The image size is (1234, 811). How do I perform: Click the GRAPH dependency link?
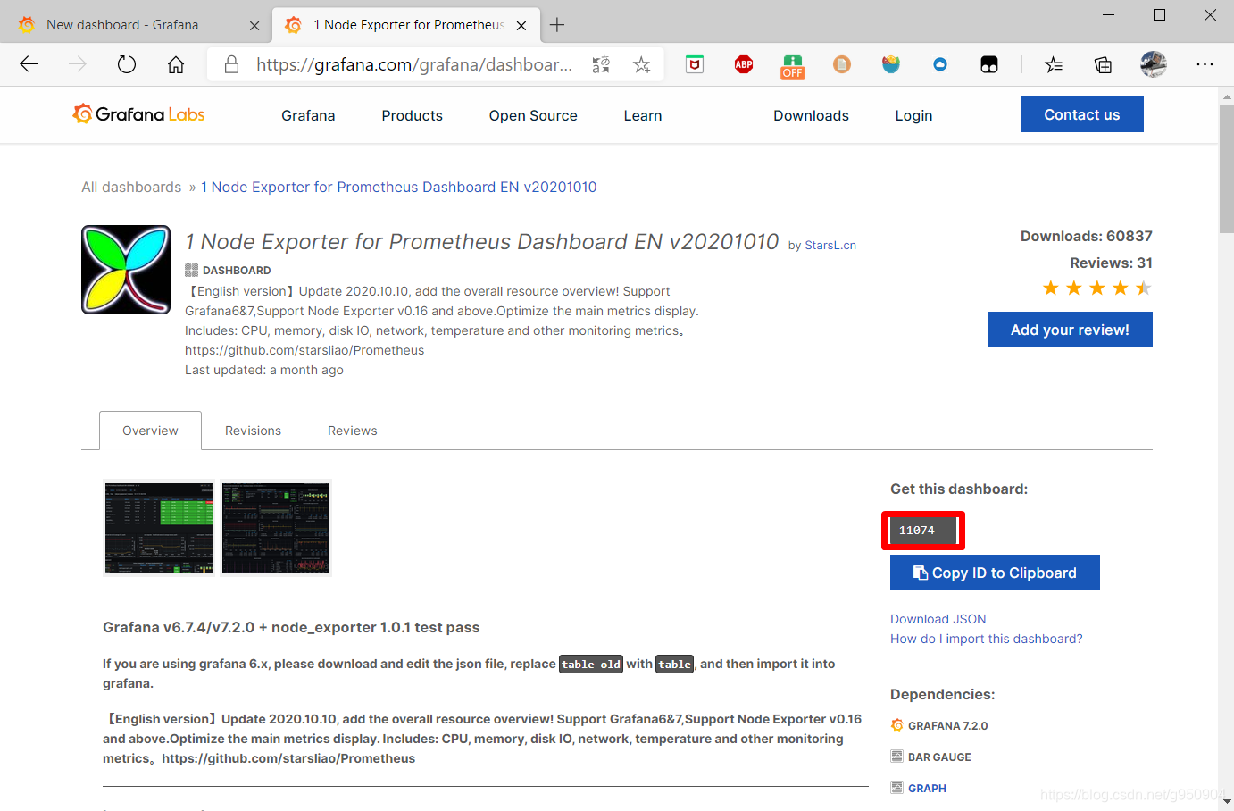coord(927,788)
